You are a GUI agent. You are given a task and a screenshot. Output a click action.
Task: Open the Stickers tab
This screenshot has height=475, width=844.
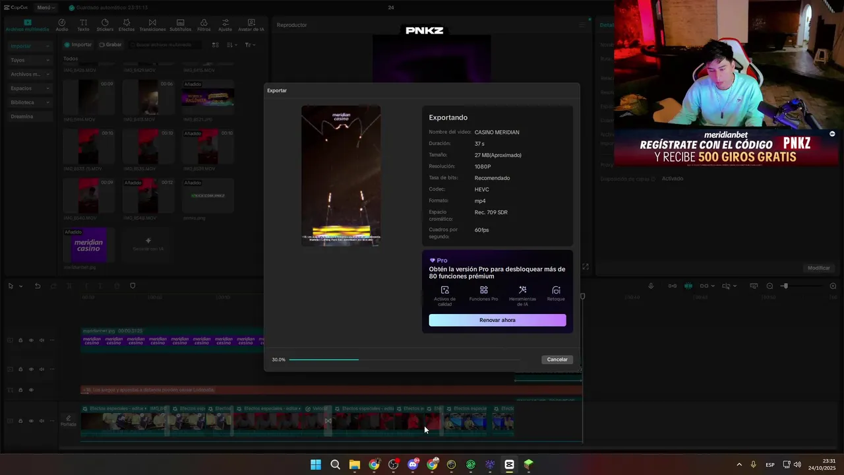pos(105,25)
